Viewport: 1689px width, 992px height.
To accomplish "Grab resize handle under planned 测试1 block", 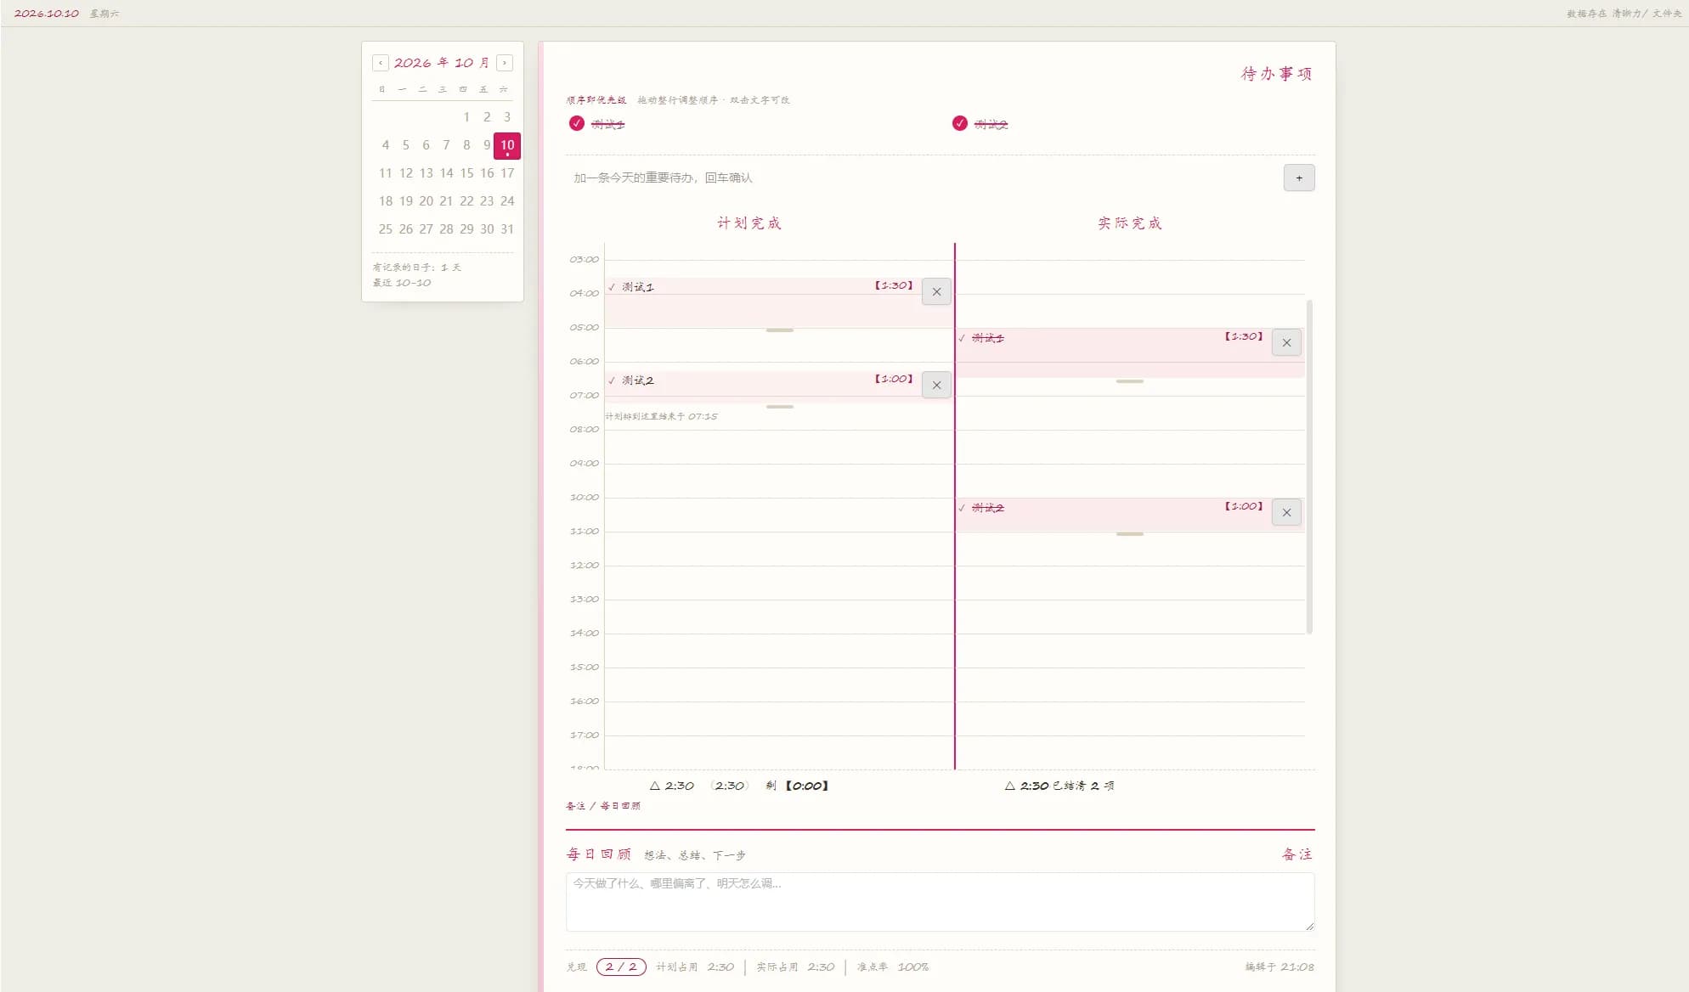I will (779, 330).
